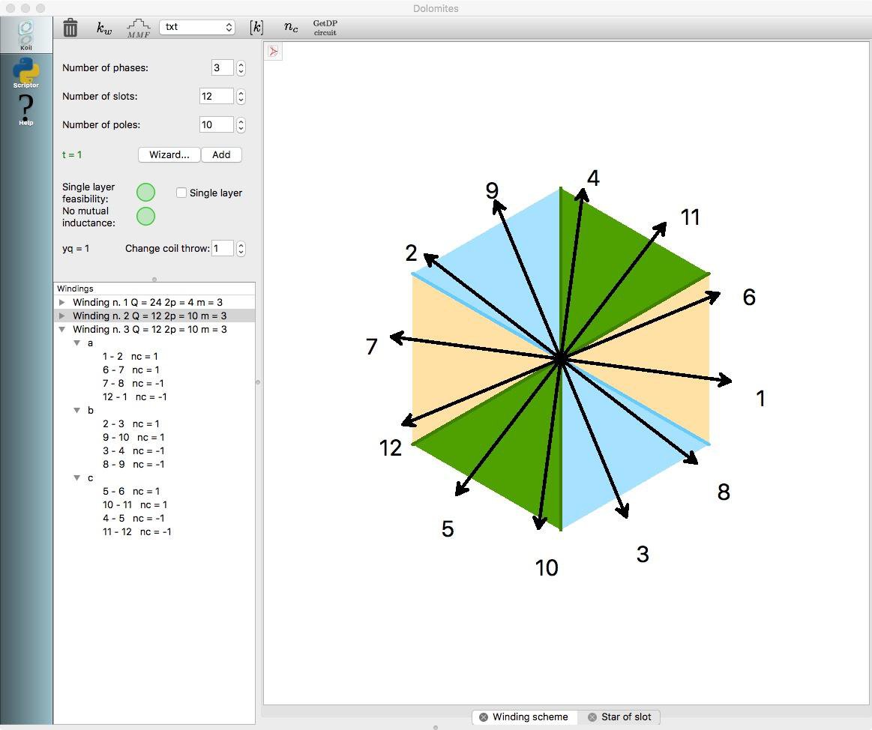This screenshot has width=872, height=730.
Task: Export the GetDP circuit
Action: pos(325,28)
